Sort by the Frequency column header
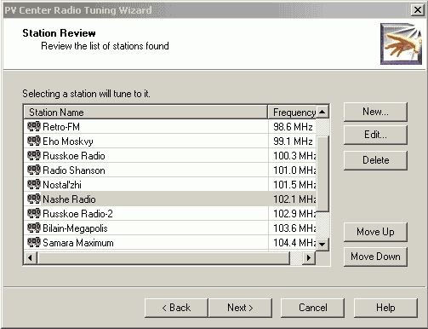Viewport: 428px width, 329px height. [292, 113]
